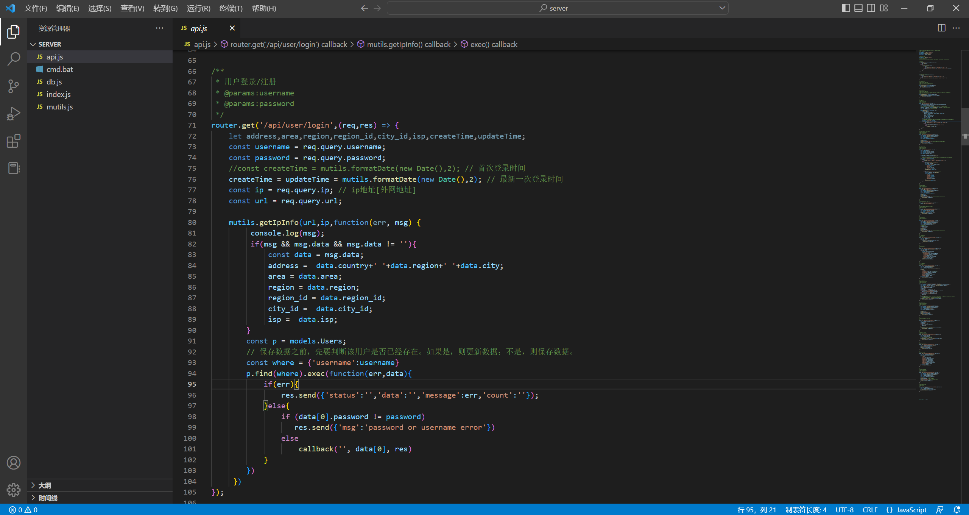Open exec() callback breadcrumb
The height and width of the screenshot is (515, 969).
pyautogui.click(x=489, y=44)
